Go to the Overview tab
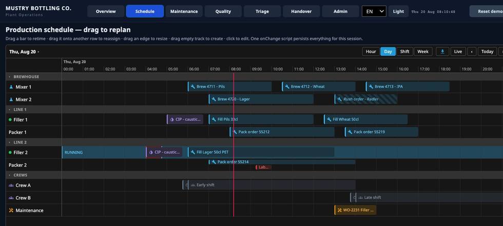Image resolution: width=503 pixels, height=226 pixels. (106, 11)
